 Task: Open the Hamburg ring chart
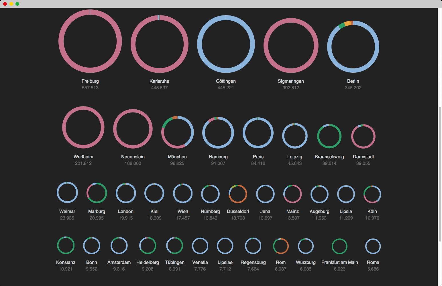click(218, 133)
